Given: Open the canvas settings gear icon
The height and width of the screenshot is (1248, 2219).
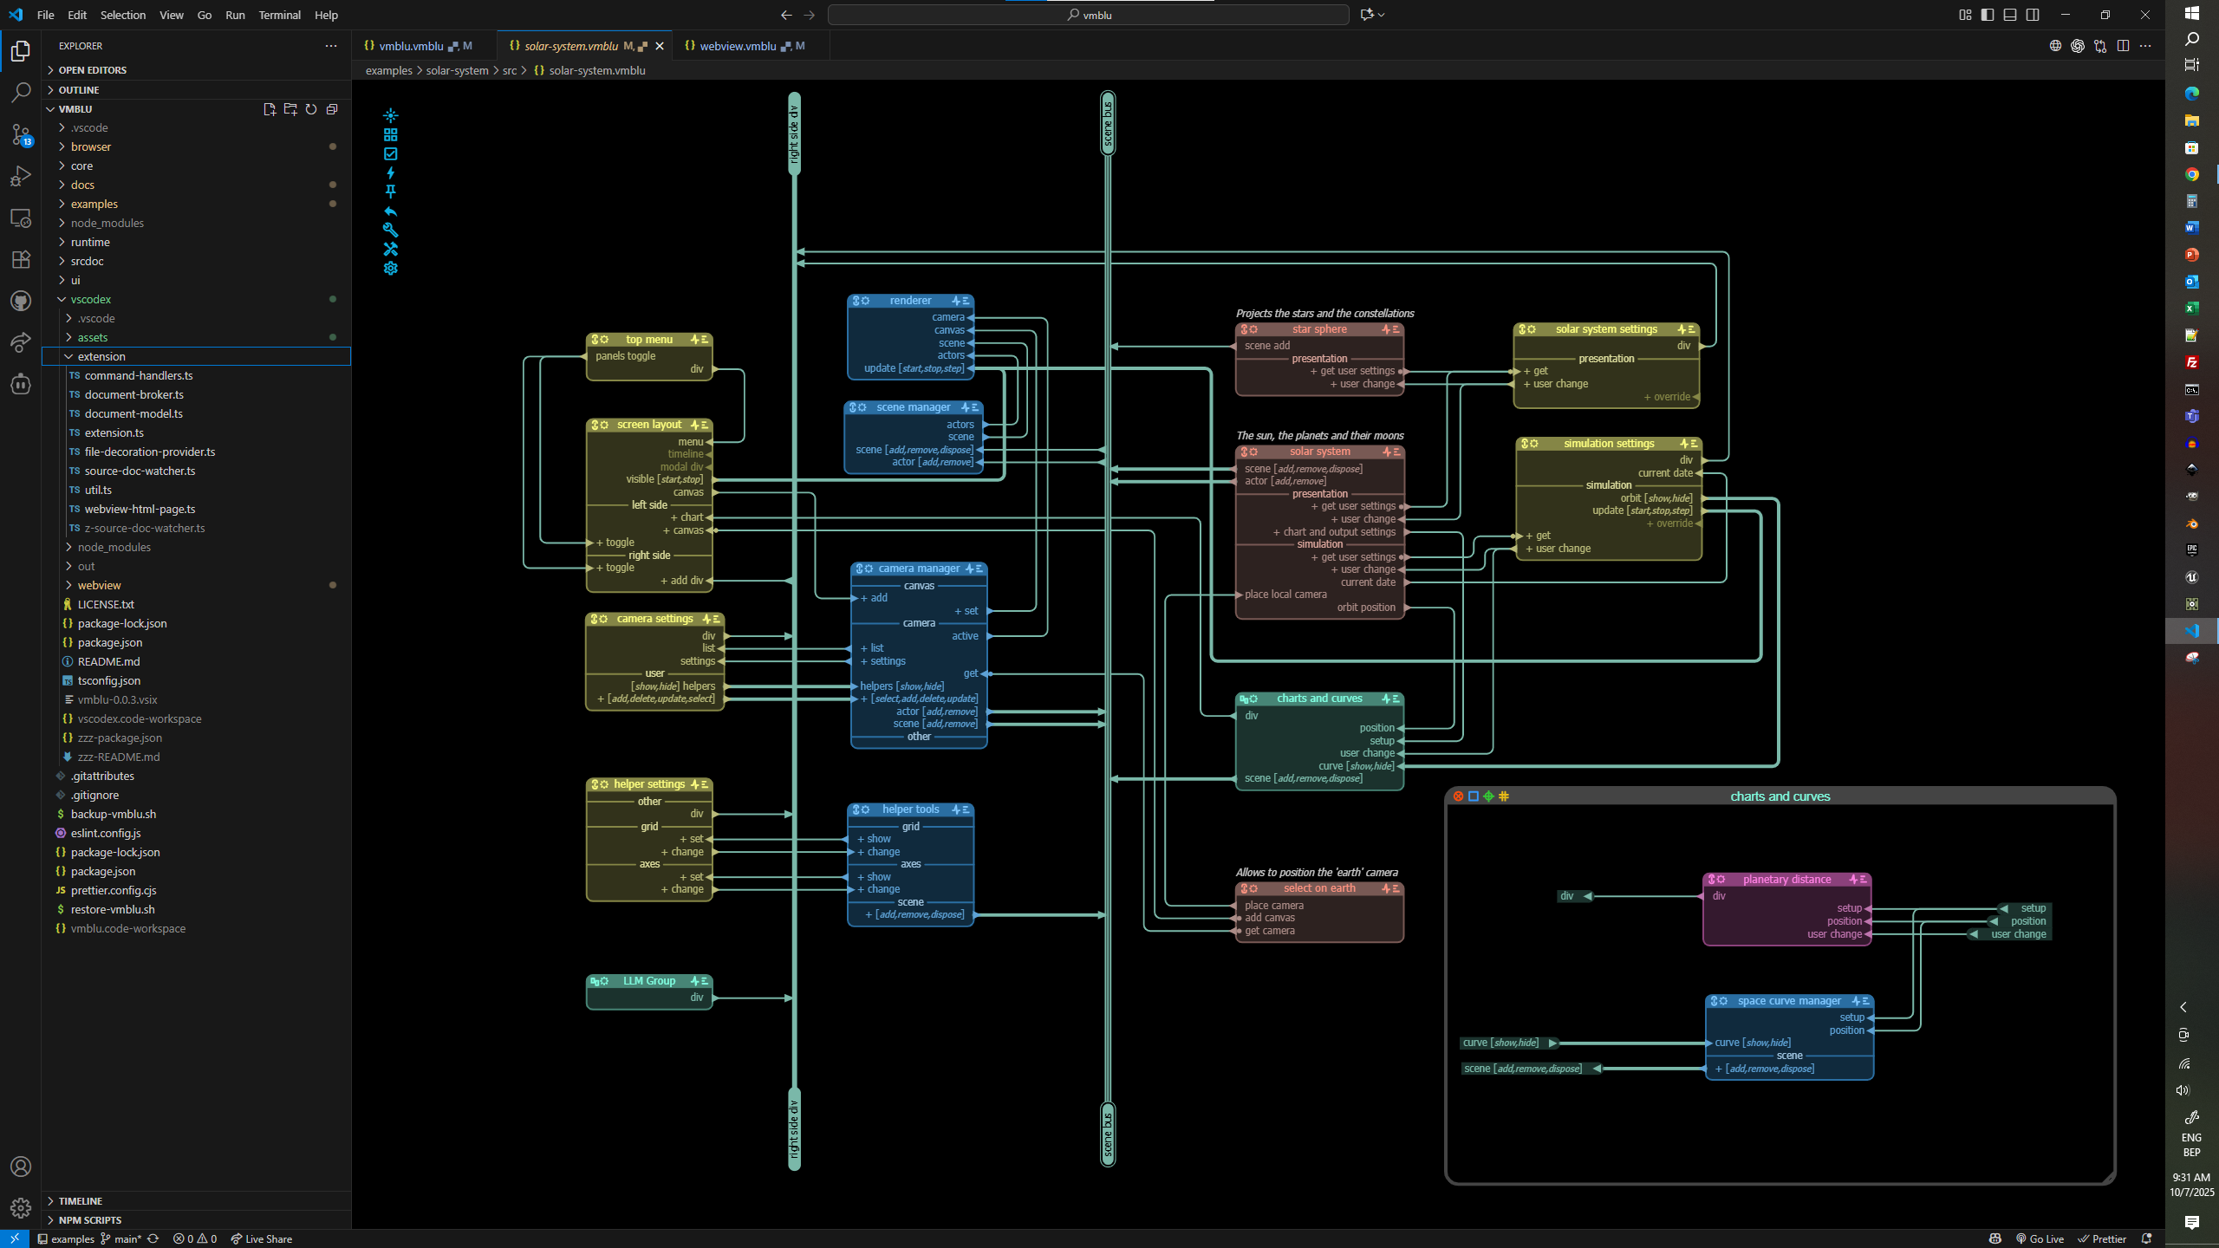Looking at the screenshot, I should click(x=390, y=269).
